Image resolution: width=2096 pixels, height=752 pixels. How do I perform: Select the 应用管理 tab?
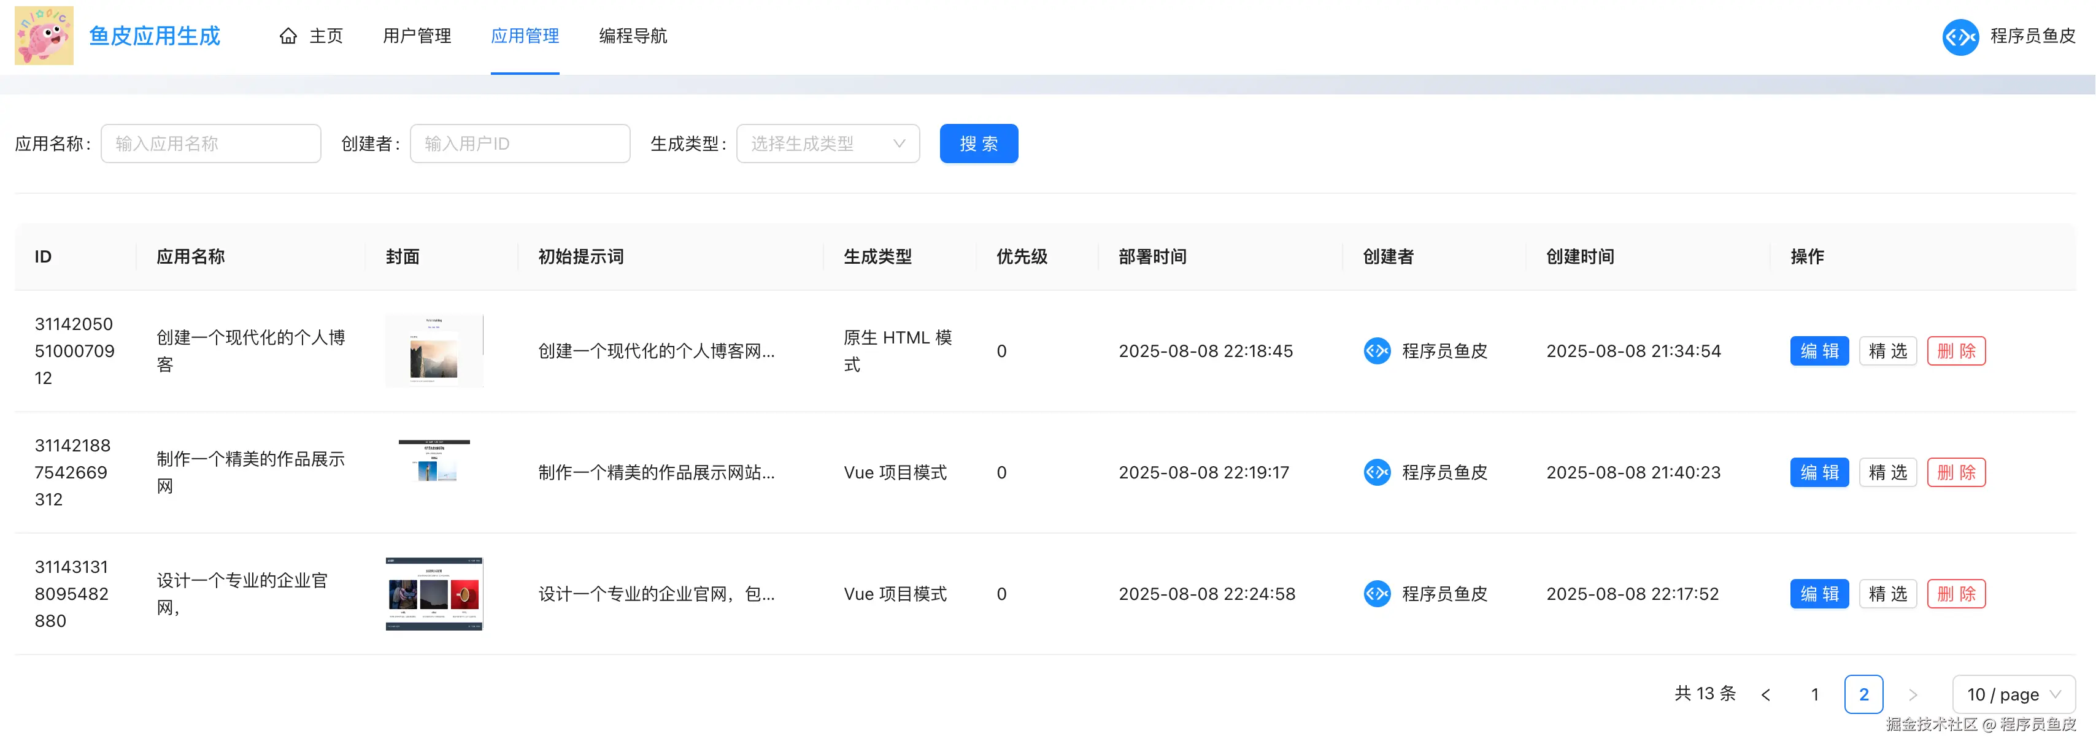pyautogui.click(x=525, y=36)
